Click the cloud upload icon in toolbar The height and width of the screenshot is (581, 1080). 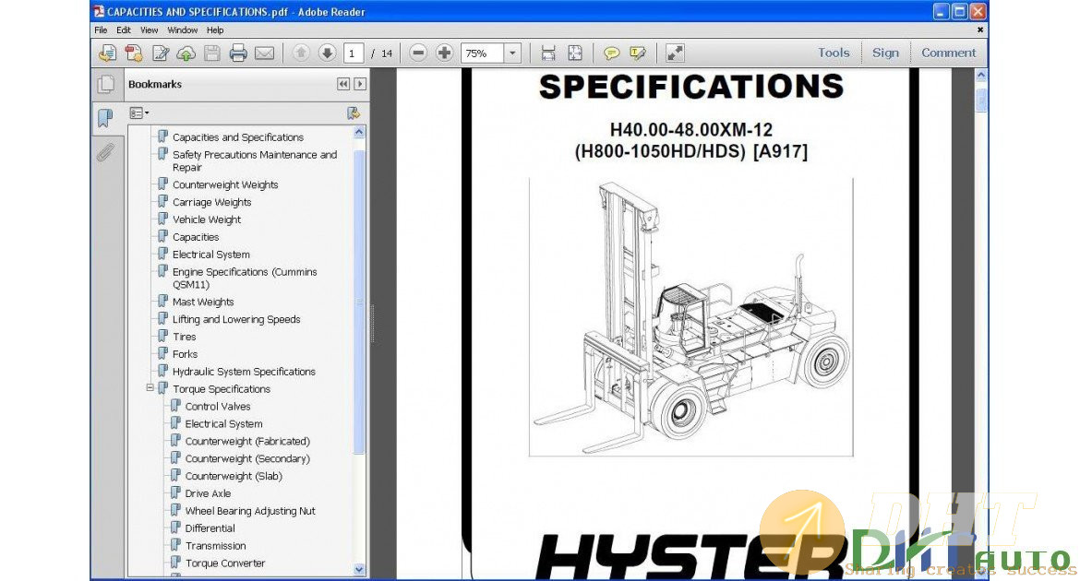pyautogui.click(x=186, y=53)
